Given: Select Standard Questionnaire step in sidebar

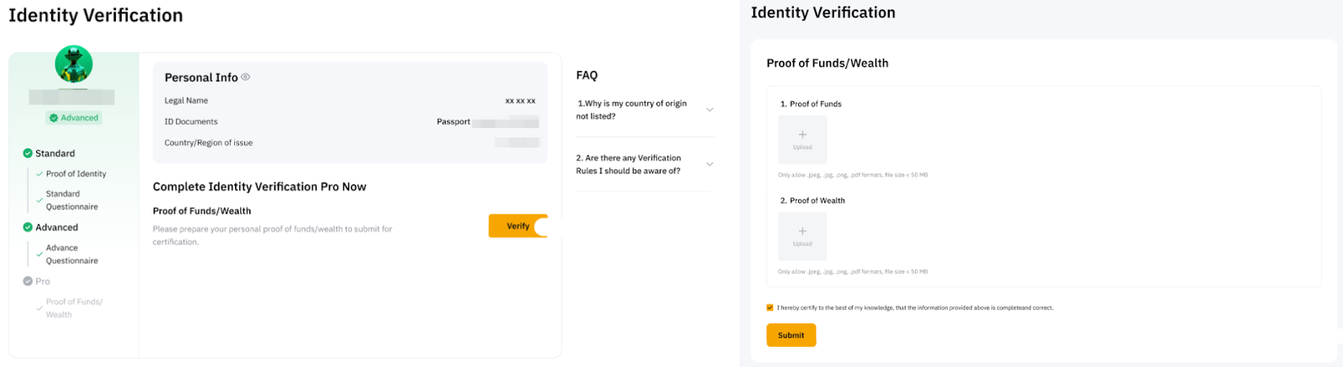Looking at the screenshot, I should point(71,200).
